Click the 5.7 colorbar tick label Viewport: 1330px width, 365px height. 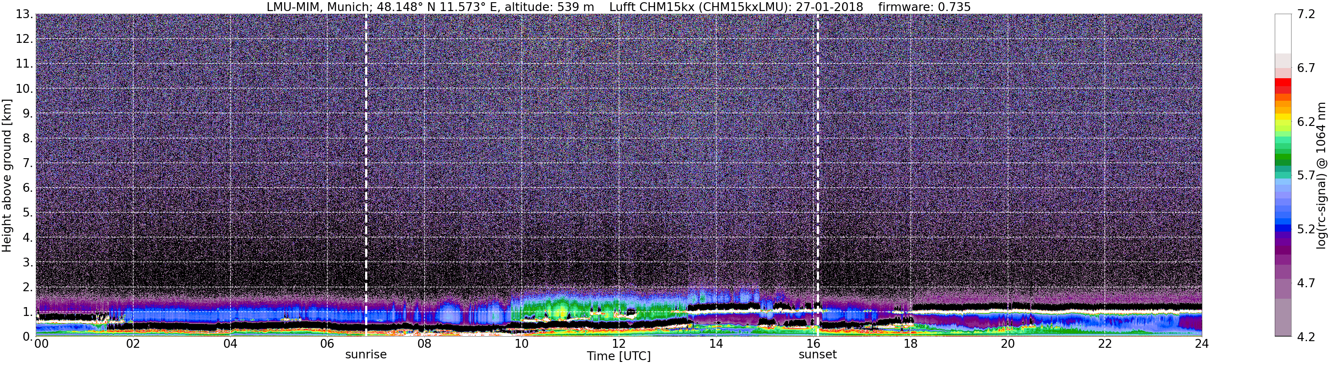(1306, 175)
